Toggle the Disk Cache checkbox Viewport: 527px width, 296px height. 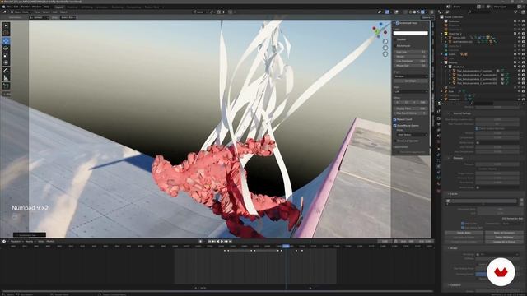point(463,224)
